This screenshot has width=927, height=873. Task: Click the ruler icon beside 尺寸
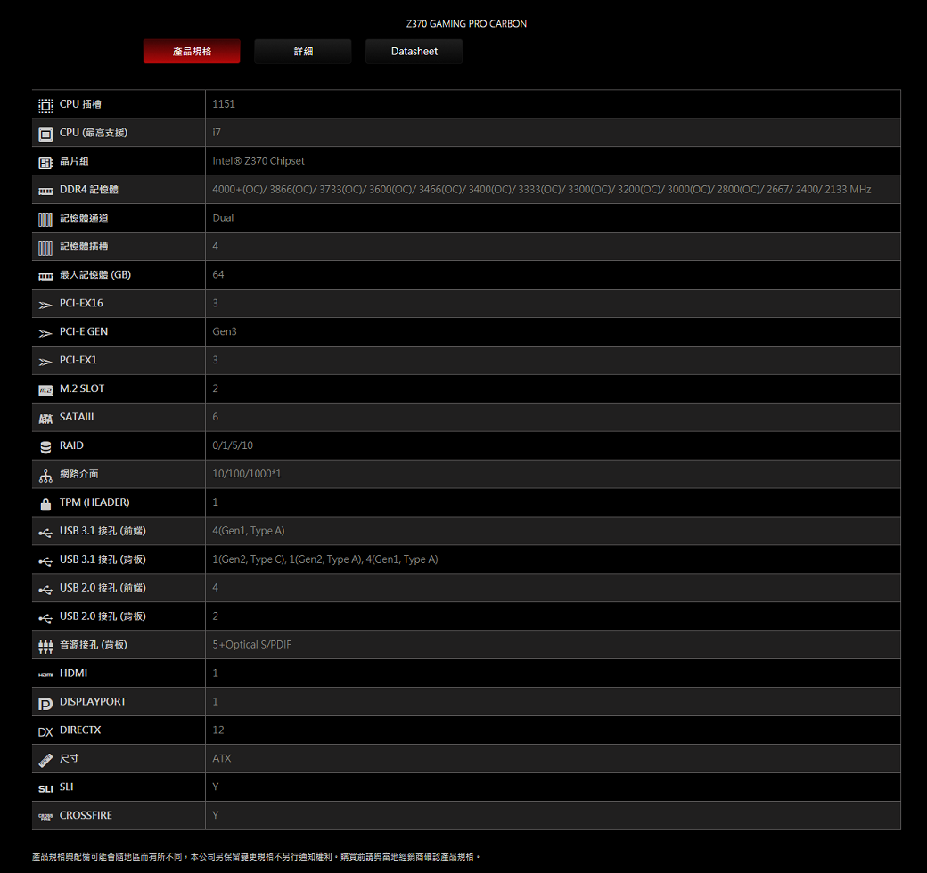click(x=45, y=760)
